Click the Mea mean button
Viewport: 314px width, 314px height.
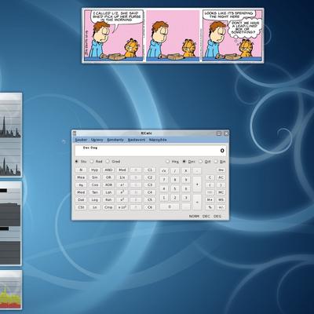pos(81,177)
